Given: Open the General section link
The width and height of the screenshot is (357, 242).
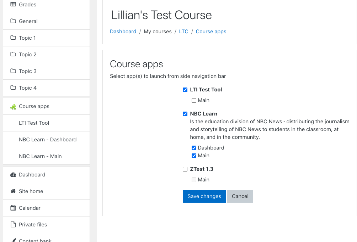Looking at the screenshot, I should click(x=47, y=21).
